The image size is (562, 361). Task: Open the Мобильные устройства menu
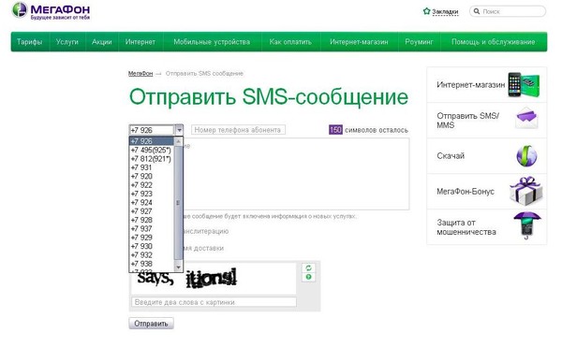[212, 42]
